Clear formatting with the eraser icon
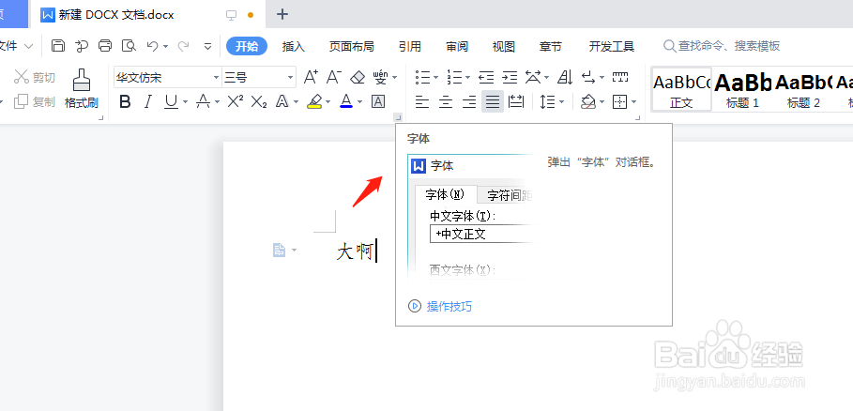This screenshot has height=411, width=853. point(358,77)
